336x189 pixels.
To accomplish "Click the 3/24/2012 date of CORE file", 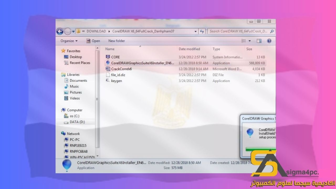I will coord(192,57).
